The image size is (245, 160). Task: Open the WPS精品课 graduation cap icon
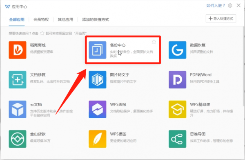pyautogui.click(x=177, y=109)
